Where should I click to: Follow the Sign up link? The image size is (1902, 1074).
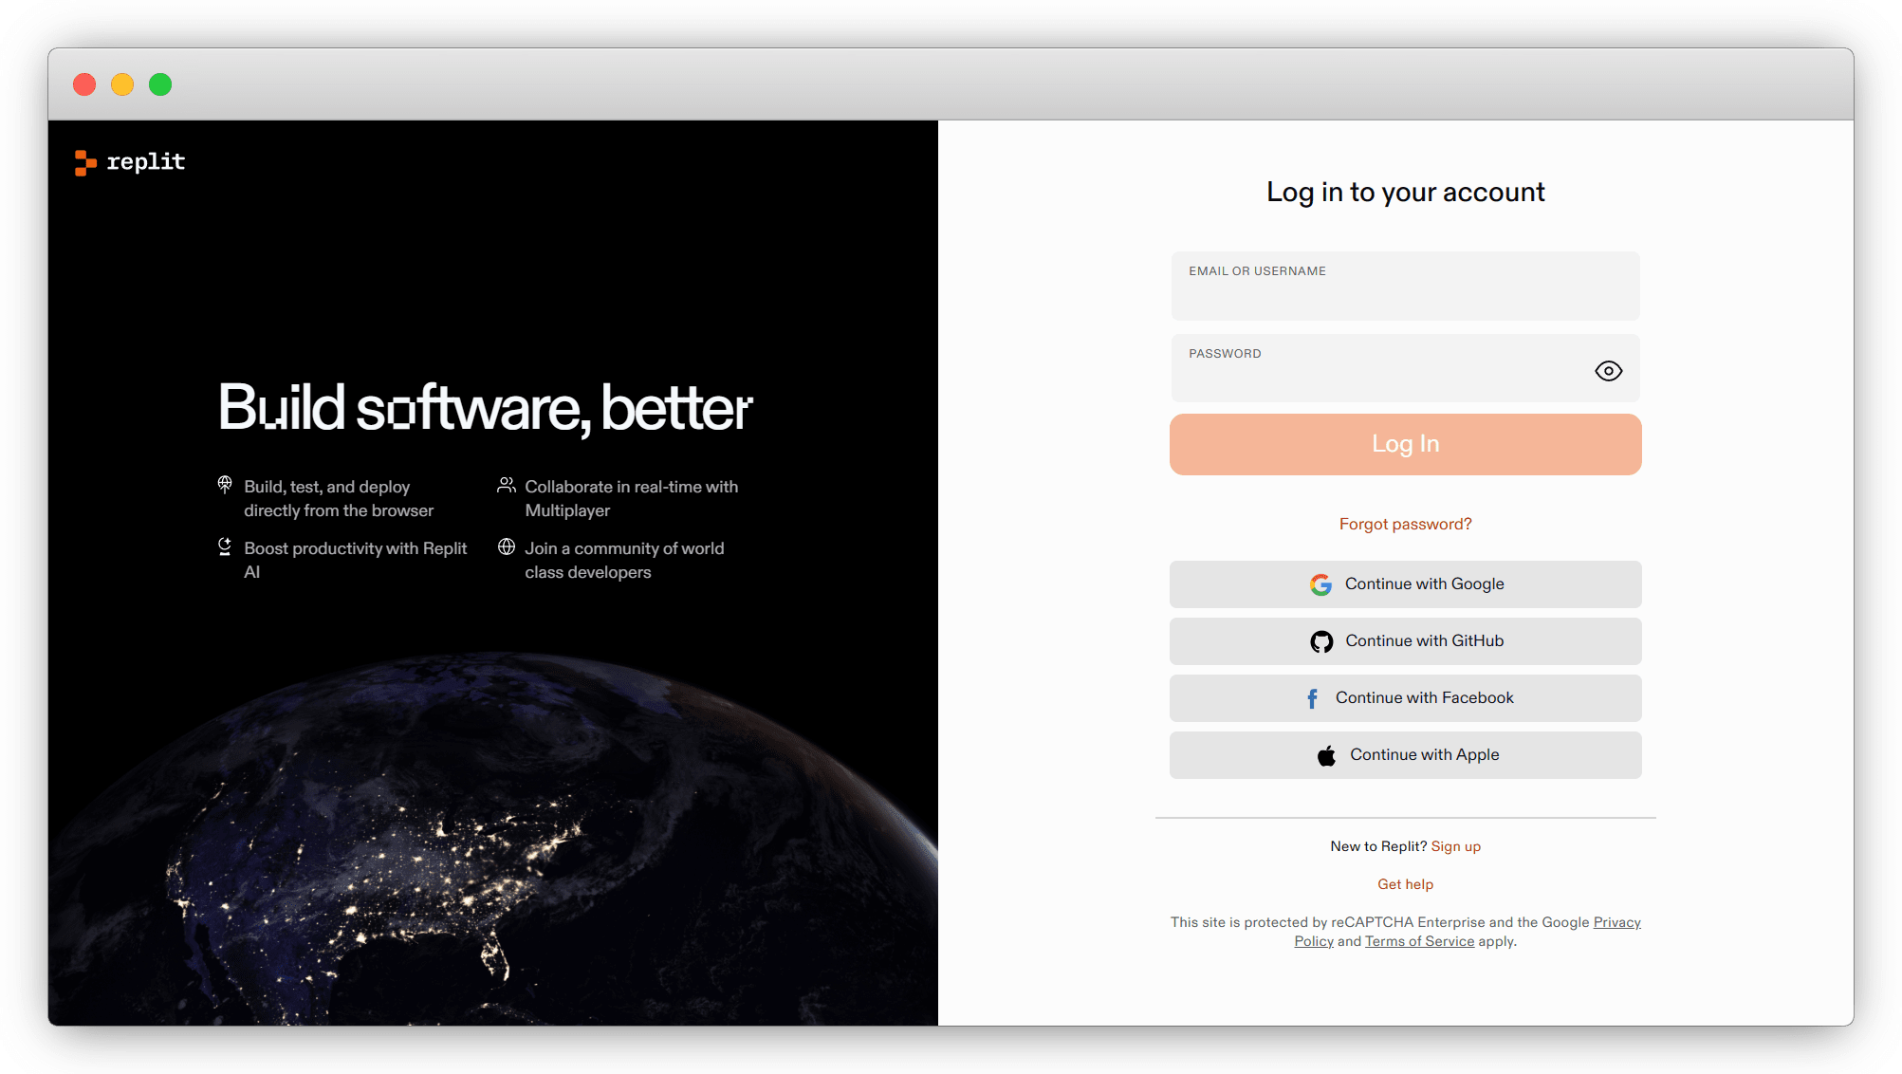1455,846
